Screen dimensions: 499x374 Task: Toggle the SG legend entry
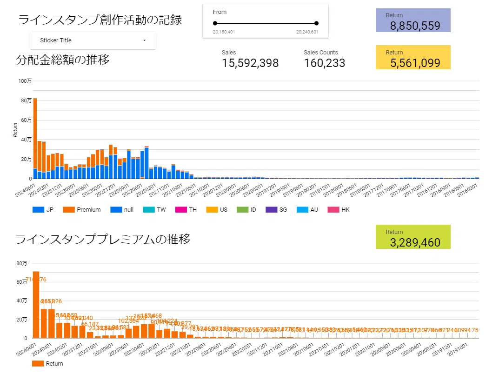pos(276,209)
